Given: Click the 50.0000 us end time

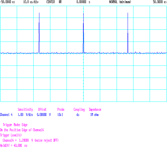Looking at the screenshot, I should (160, 2).
